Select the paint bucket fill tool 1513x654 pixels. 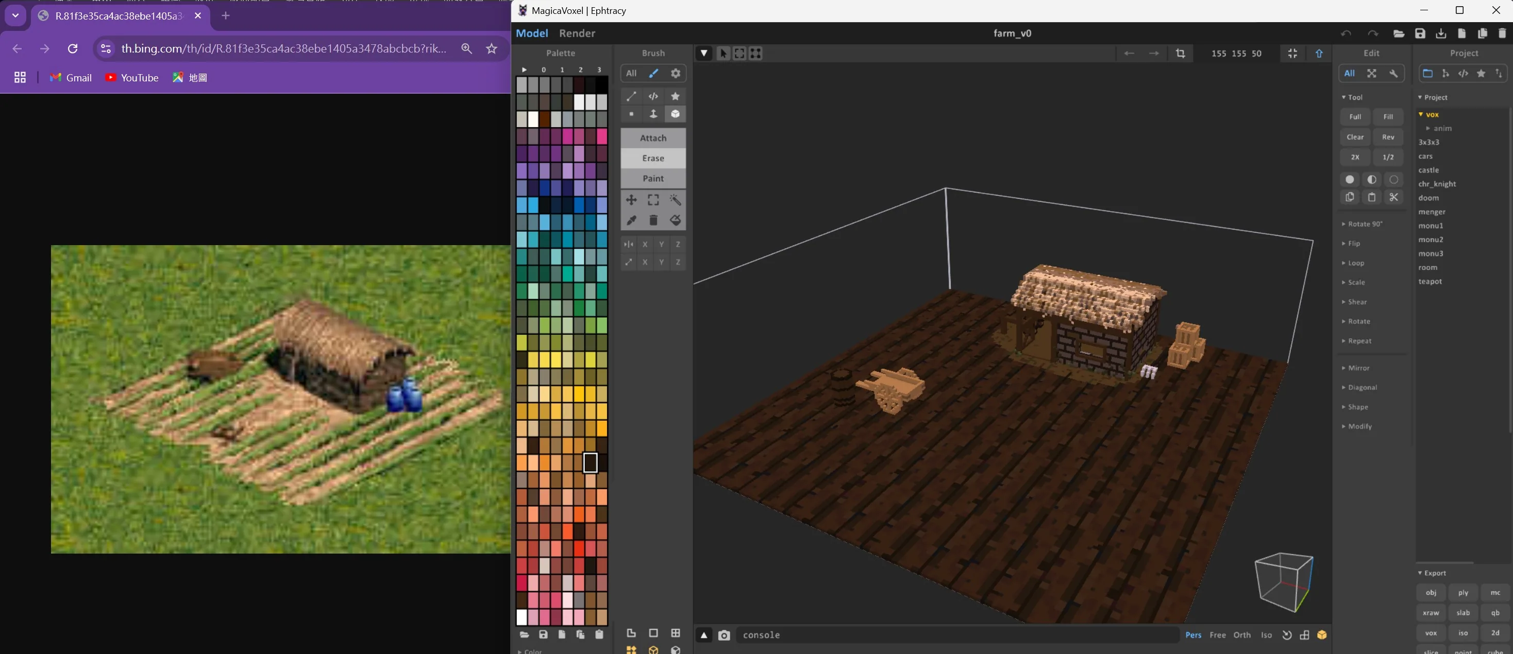click(676, 220)
